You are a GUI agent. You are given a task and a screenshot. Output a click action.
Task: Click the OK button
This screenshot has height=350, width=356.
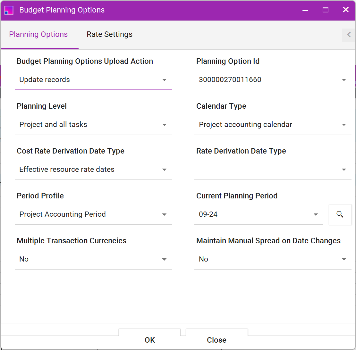150,340
